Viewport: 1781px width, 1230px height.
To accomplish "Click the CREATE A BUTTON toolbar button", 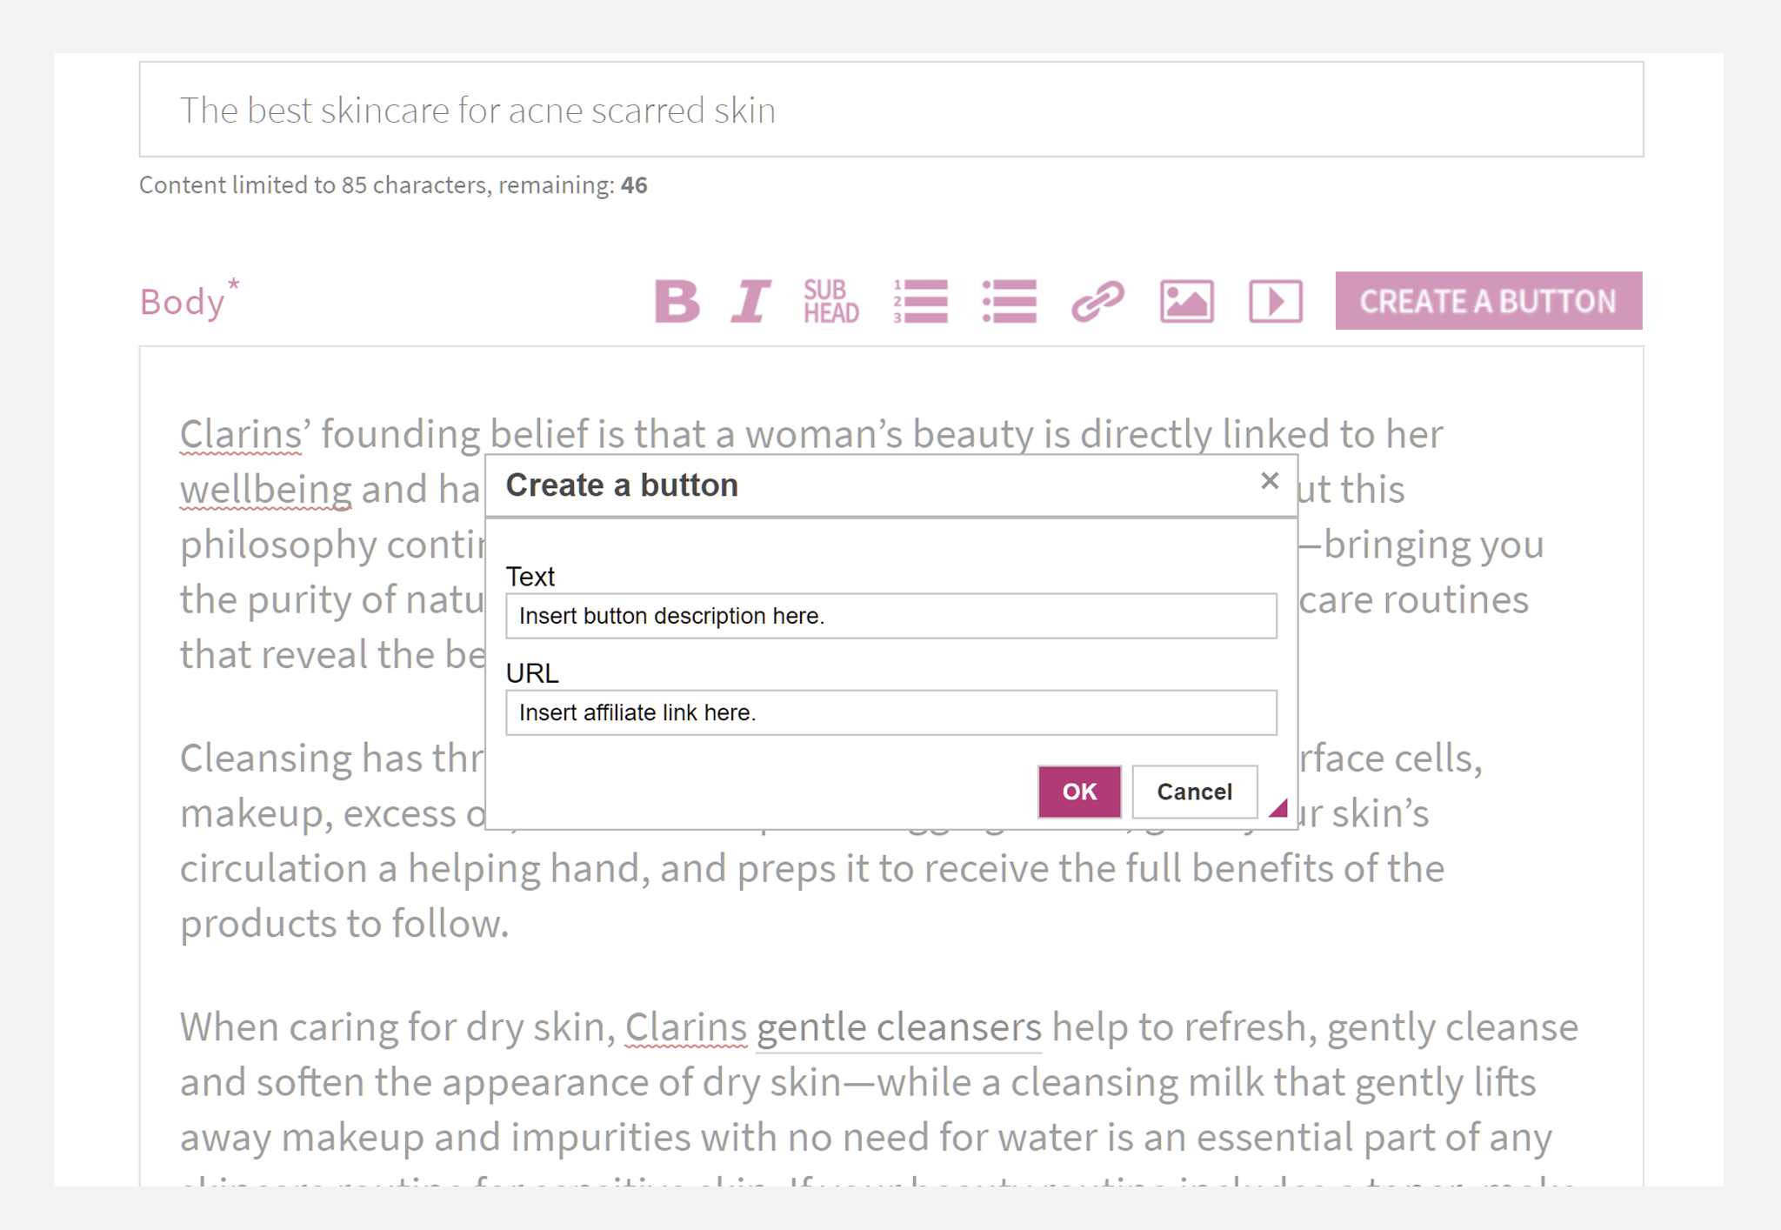I will [x=1488, y=301].
